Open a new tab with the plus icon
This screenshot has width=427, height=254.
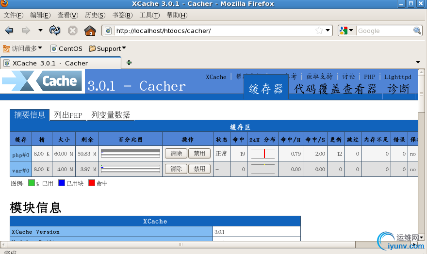(x=129, y=63)
